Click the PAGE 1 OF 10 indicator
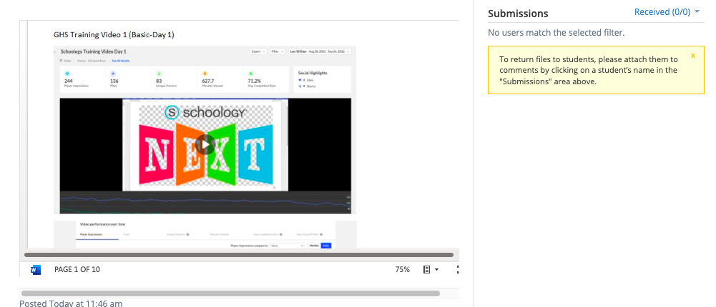 pyautogui.click(x=77, y=270)
